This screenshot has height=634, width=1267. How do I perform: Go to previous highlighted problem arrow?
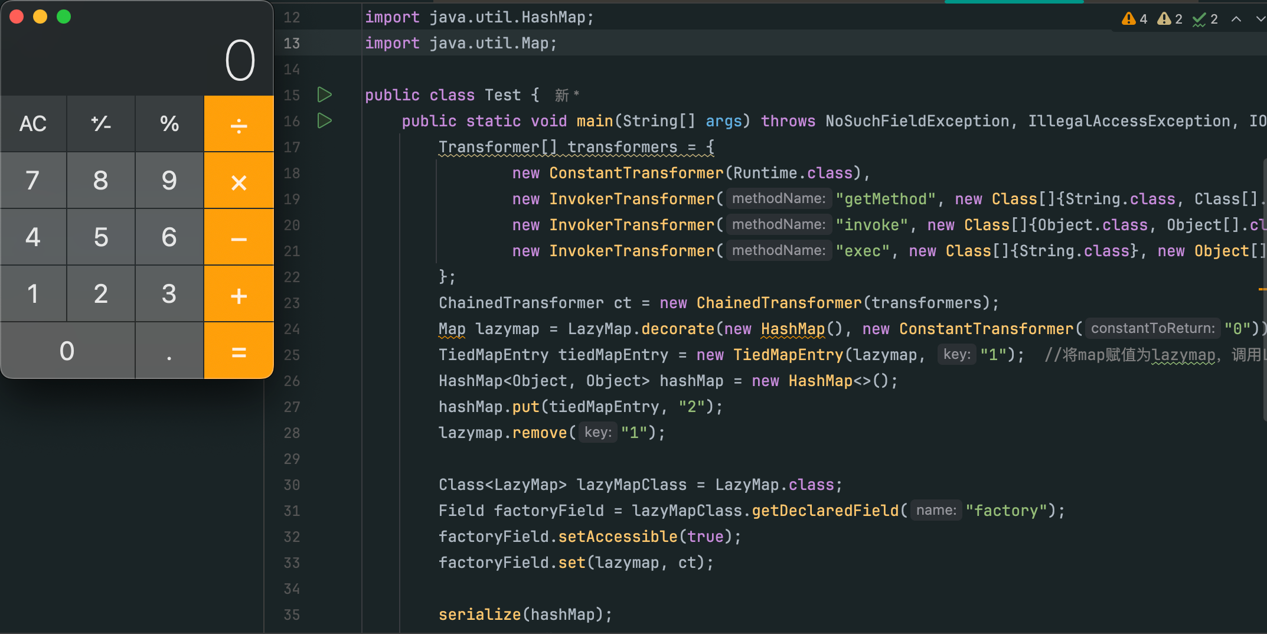coord(1236,19)
